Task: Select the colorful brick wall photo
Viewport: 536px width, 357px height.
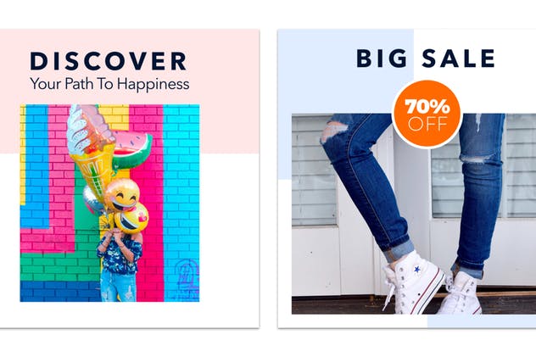Action: point(109,203)
